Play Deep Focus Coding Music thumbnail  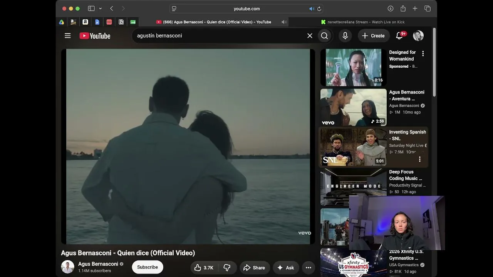pyautogui.click(x=354, y=187)
